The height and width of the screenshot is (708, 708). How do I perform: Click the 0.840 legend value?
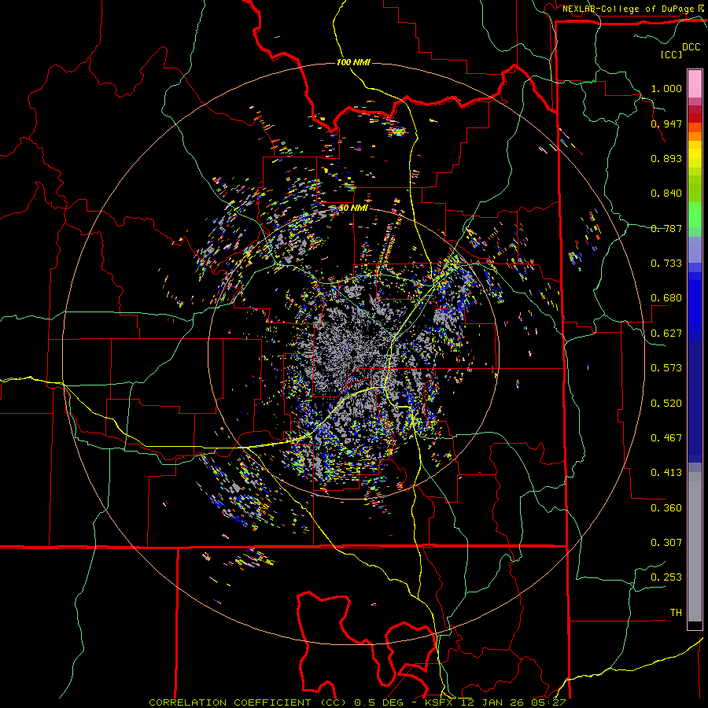[x=666, y=194]
